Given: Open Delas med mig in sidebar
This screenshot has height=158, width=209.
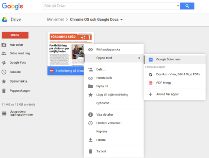Looking at the screenshot, I should tap(20, 53).
